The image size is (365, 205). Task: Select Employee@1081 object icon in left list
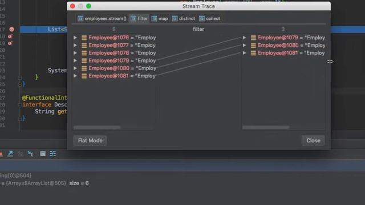tap(84, 76)
